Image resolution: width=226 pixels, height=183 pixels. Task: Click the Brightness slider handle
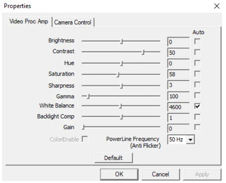pyautogui.click(x=122, y=42)
